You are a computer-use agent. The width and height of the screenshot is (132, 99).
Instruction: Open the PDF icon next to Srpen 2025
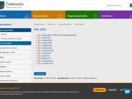click(x=39, y=53)
